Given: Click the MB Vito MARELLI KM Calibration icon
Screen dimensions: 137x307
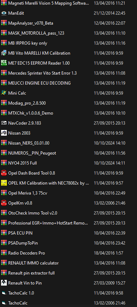Looking at the screenshot, I should click(x=4, y=53).
